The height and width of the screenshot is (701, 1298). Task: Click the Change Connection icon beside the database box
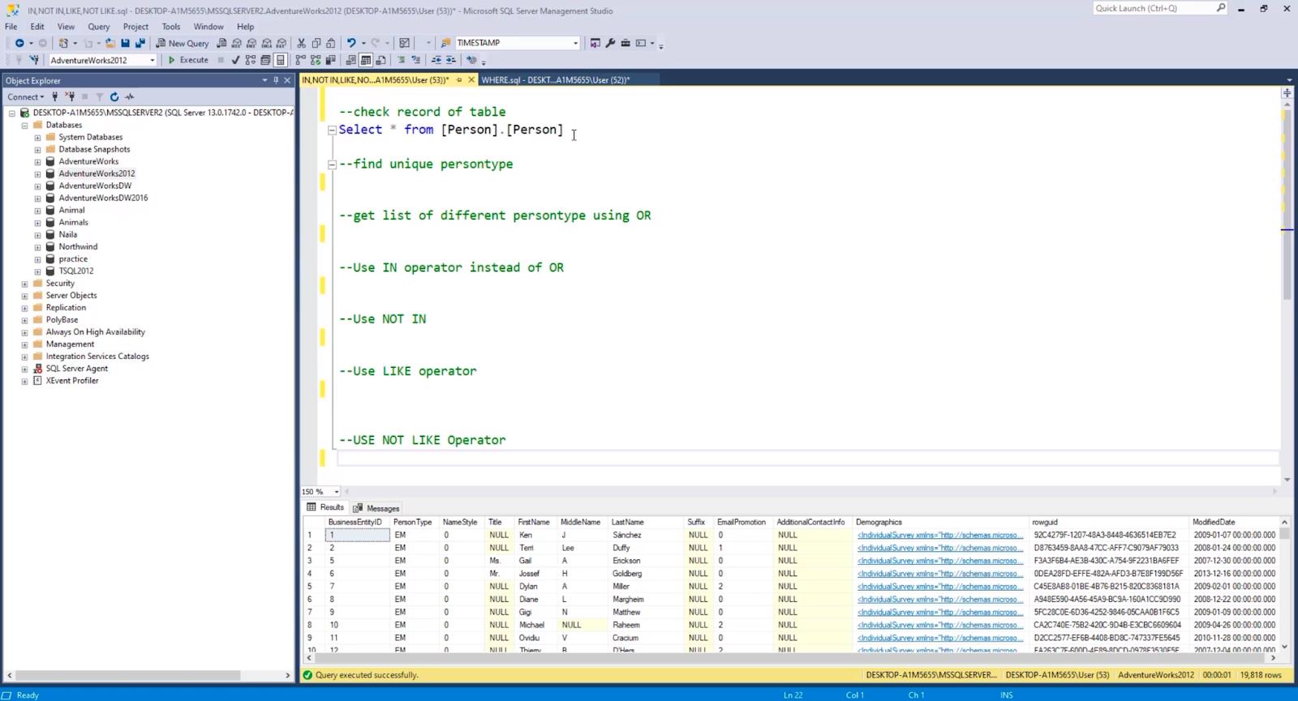click(34, 60)
